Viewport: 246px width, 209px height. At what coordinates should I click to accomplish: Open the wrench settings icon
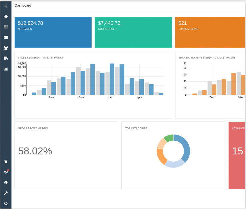point(6,193)
